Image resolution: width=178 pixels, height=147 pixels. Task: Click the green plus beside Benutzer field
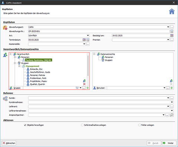[x=171, y=88]
